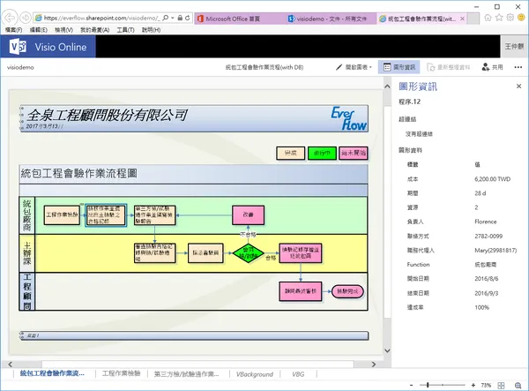Select the pink rectangle in bottom swimlane
Screen dimensions: 529x391
tap(301, 291)
